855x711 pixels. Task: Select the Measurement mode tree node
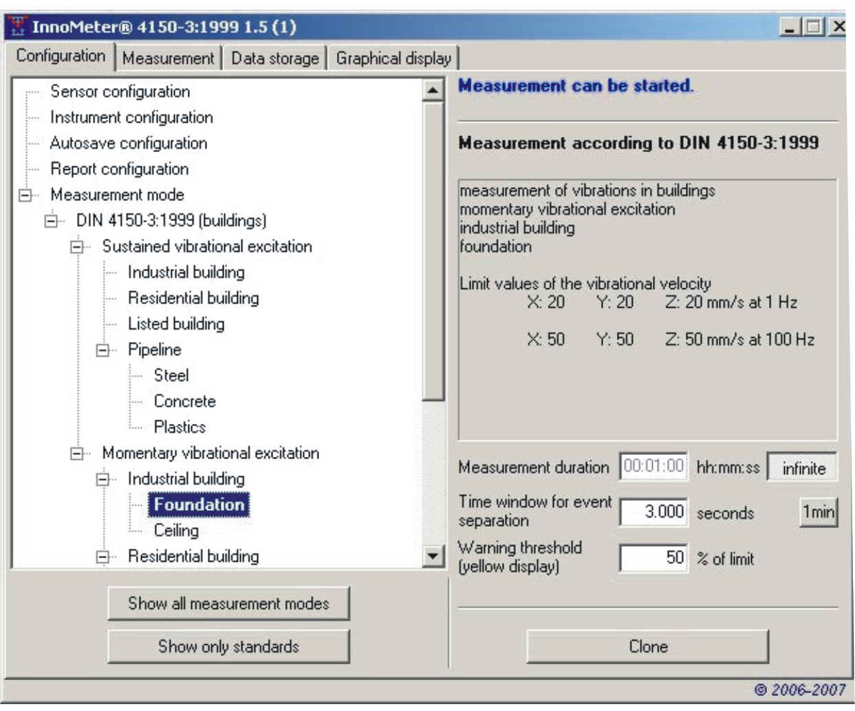pos(117,195)
